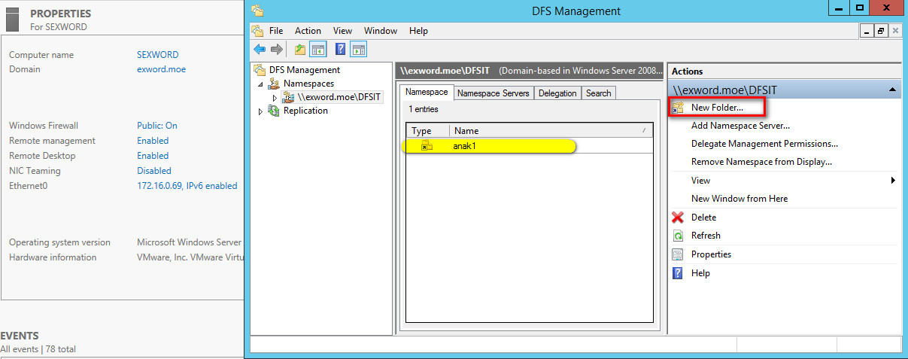Select the anak1 folder row

pyautogui.click(x=529, y=146)
